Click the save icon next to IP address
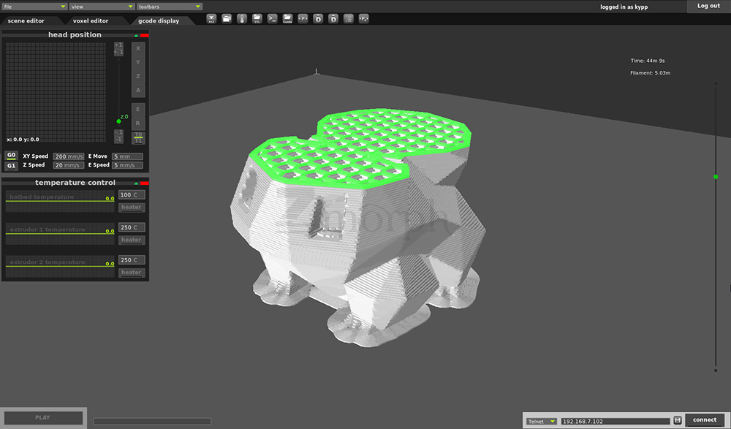The height and width of the screenshot is (429, 731). [678, 420]
